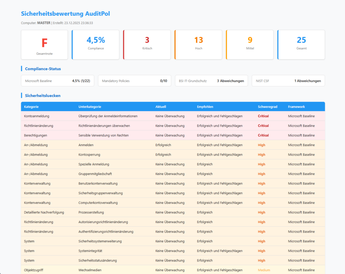The width and height of the screenshot is (345, 274).
Task: Sort findings by Schweregrad column
Action: (x=268, y=106)
